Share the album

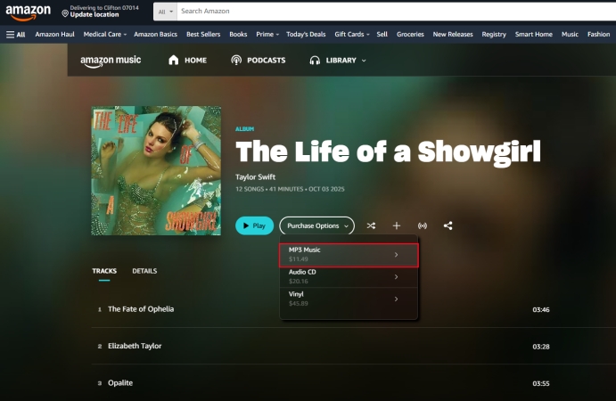tap(448, 225)
